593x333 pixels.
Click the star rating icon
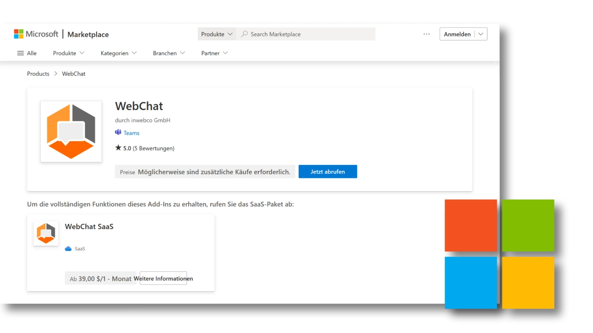118,148
